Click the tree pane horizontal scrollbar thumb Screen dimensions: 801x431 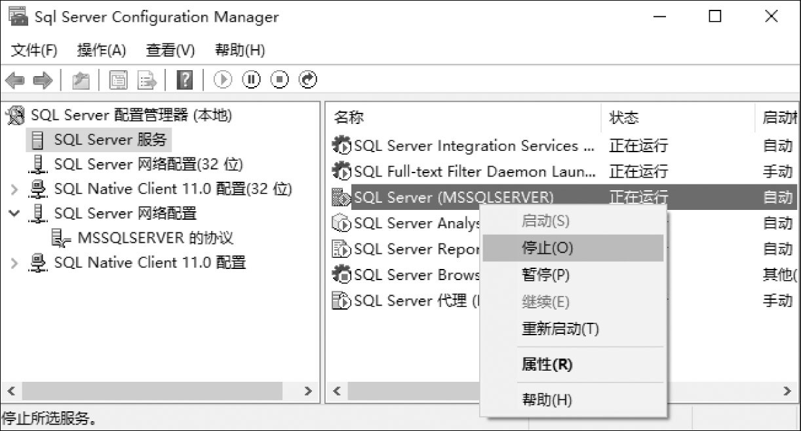(152, 391)
